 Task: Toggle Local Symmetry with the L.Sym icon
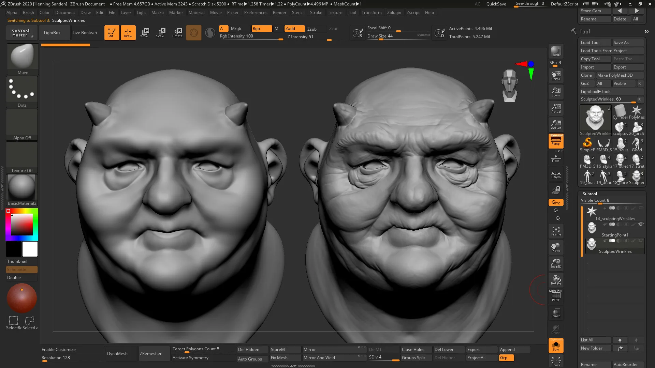click(556, 174)
